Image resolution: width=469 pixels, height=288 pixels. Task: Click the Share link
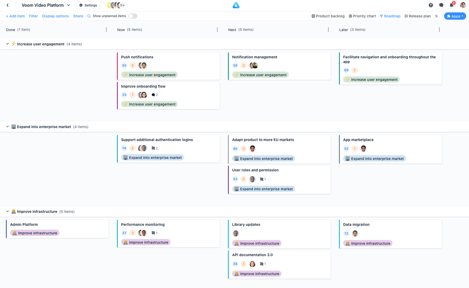click(78, 16)
